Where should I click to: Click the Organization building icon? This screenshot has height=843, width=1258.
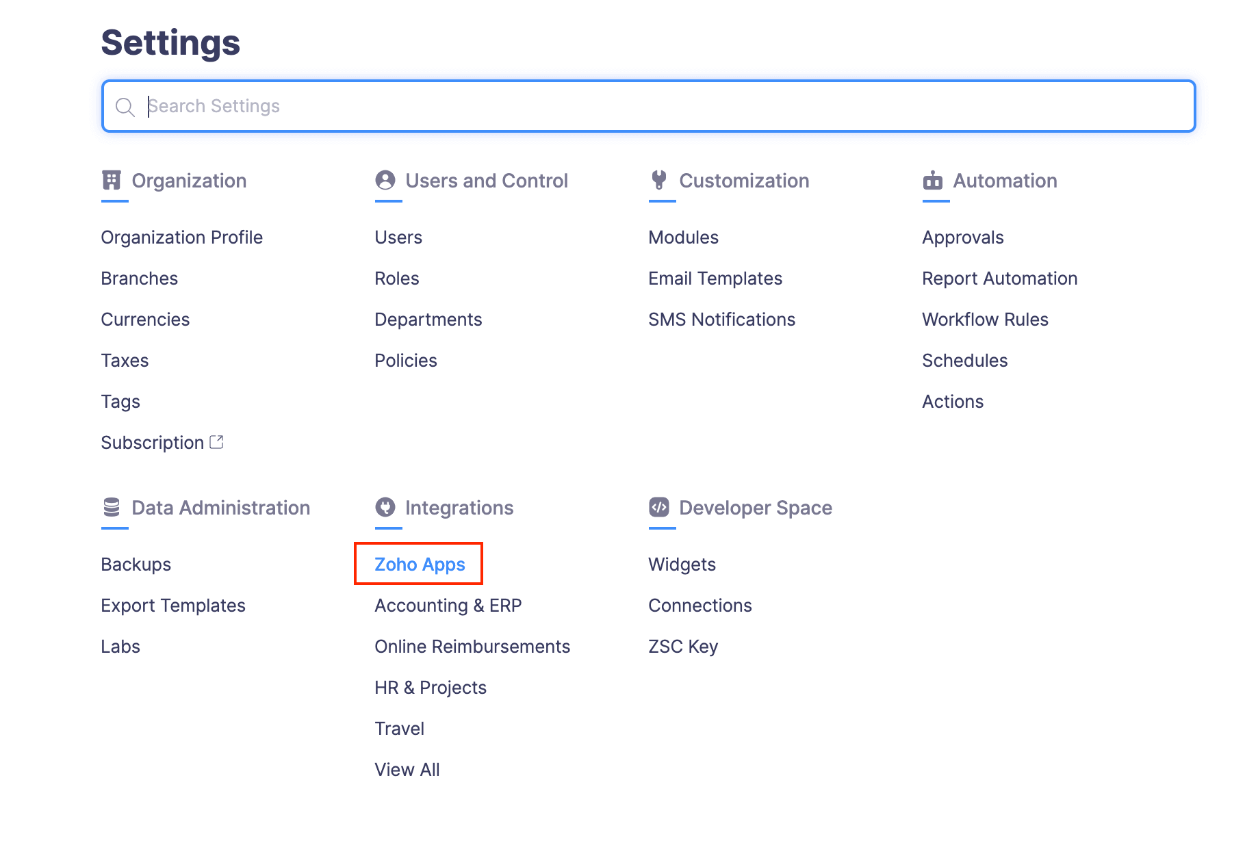pyautogui.click(x=112, y=181)
